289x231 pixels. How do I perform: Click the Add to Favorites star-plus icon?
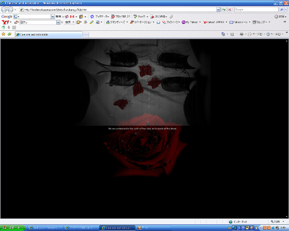point(9,34)
